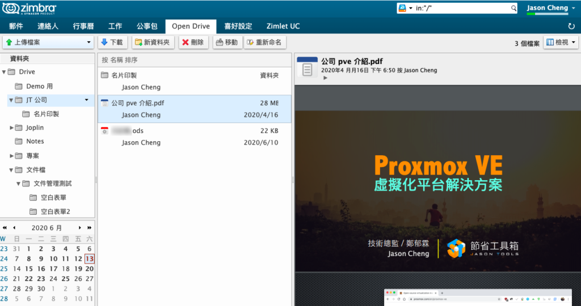
Task: Open the 檢視 view dropdown
Action: 561,42
